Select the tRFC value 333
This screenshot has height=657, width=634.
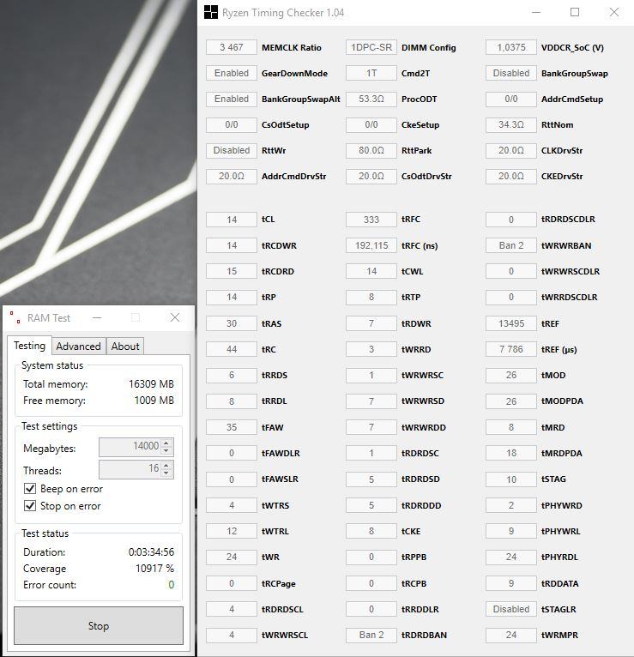pyautogui.click(x=371, y=220)
